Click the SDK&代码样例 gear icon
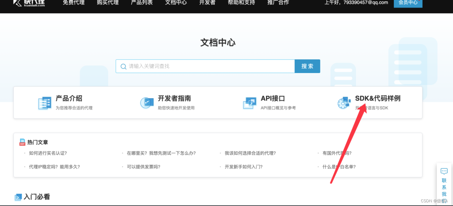453x206 pixels. coord(344,103)
